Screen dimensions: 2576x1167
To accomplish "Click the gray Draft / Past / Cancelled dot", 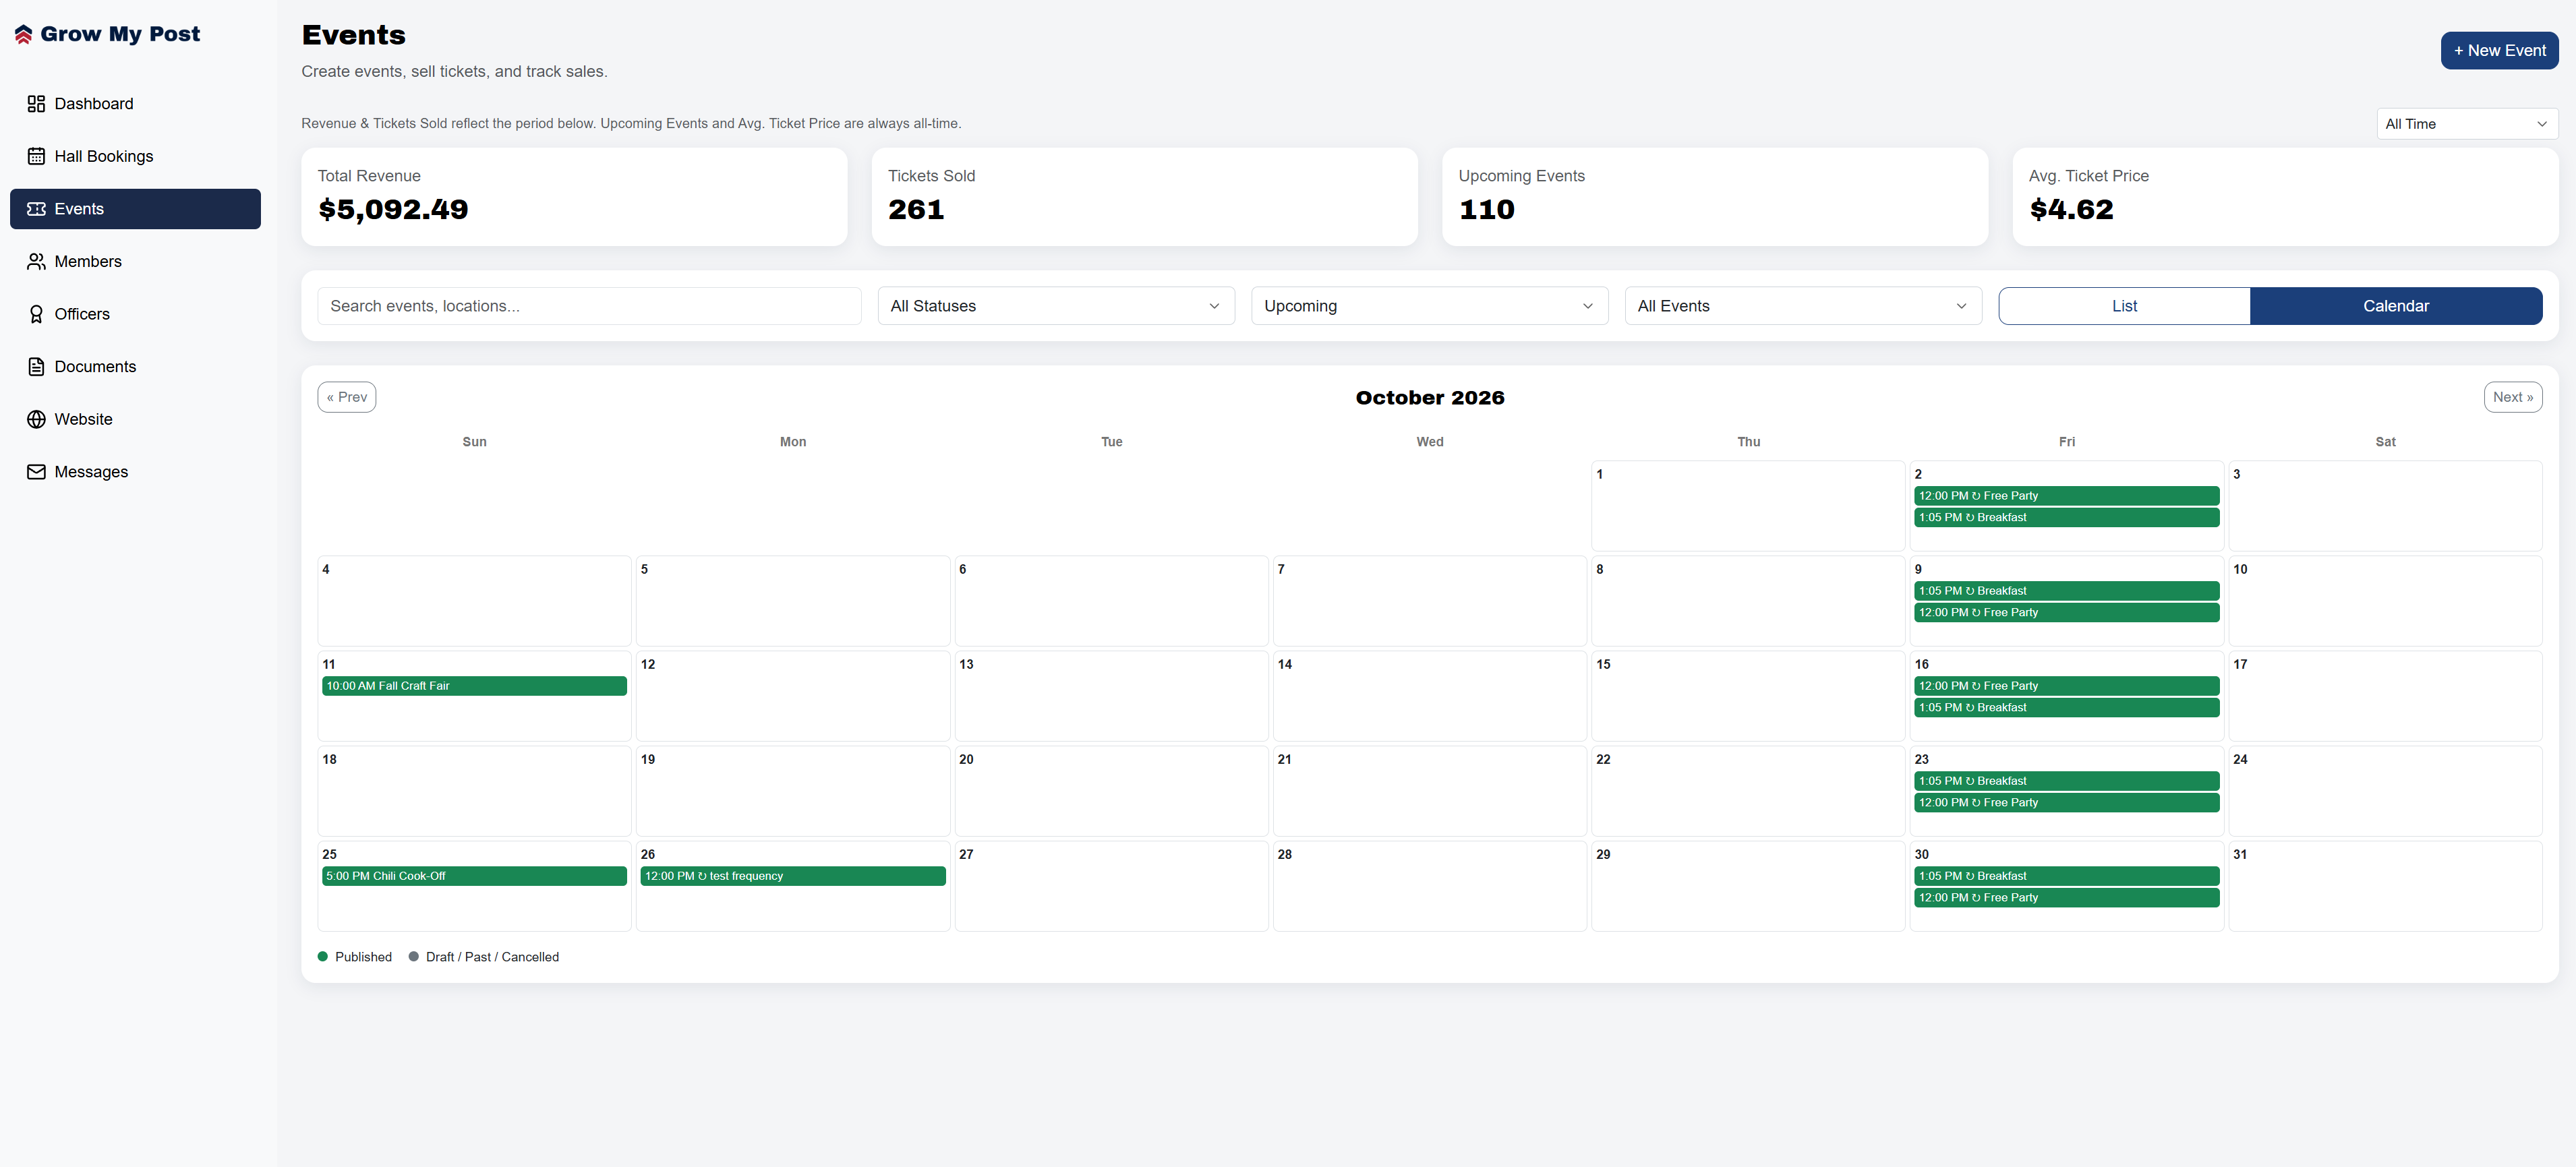I will pos(414,957).
